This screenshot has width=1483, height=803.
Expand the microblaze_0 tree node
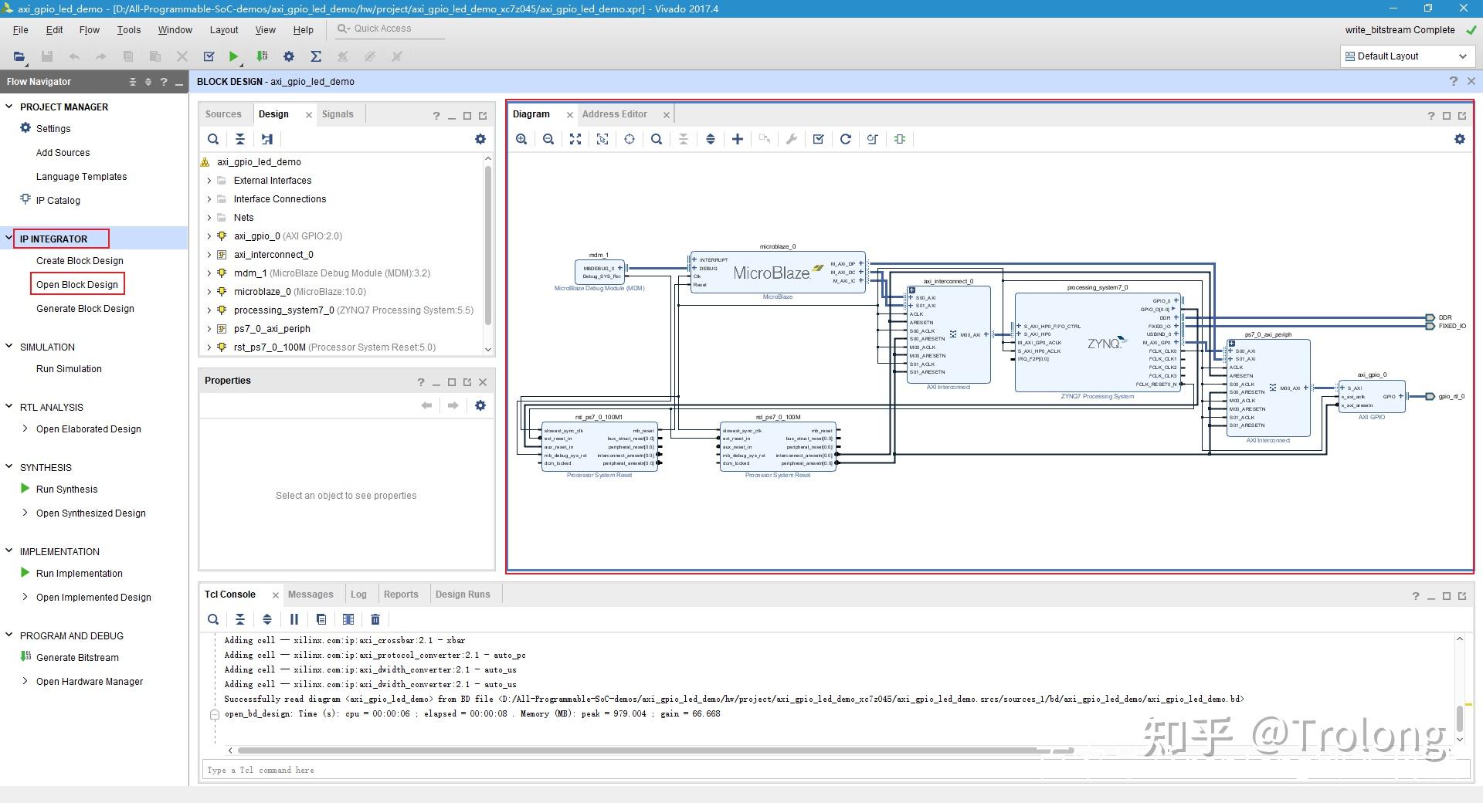[209, 292]
